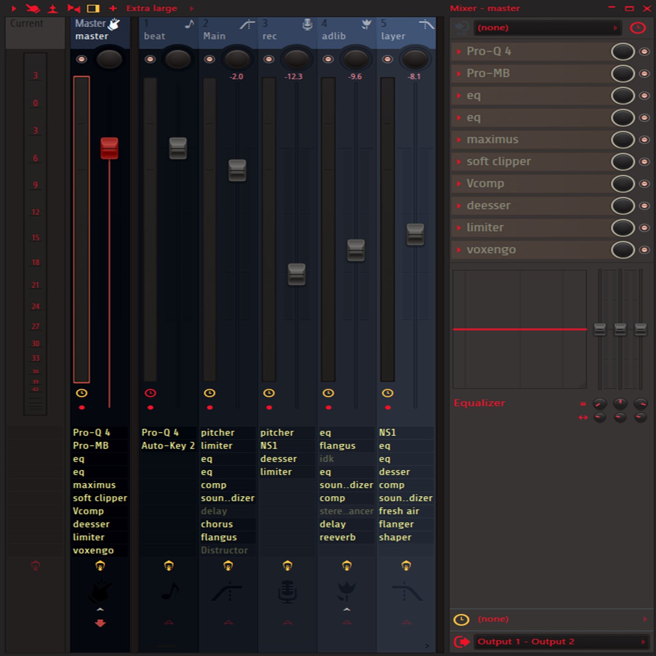Click the red clock icon beside input
This screenshot has width=656, height=656.
(x=638, y=28)
